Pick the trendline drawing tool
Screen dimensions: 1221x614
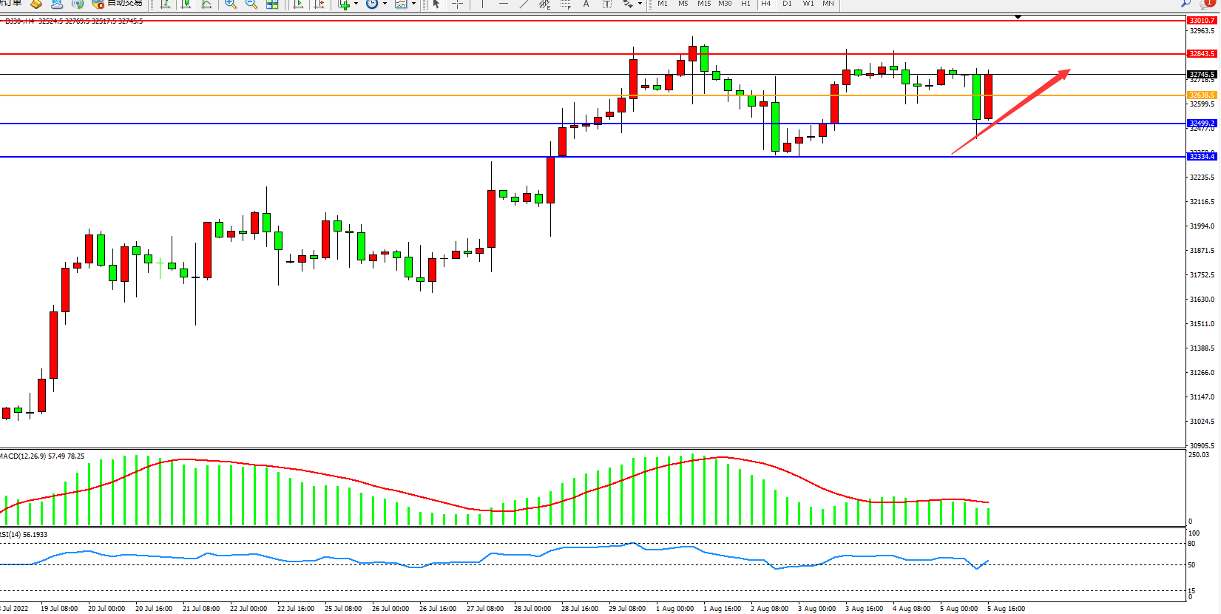pyautogui.click(x=524, y=4)
